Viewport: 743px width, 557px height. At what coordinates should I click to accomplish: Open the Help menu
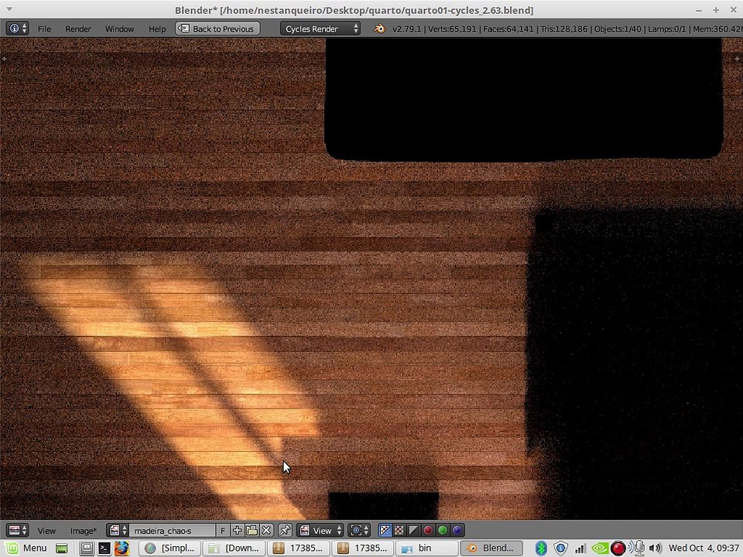pyautogui.click(x=157, y=29)
